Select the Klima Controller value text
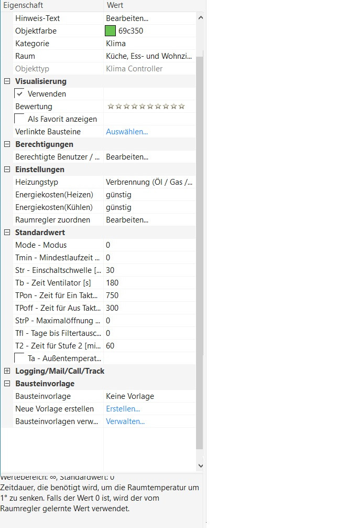 (x=134, y=69)
